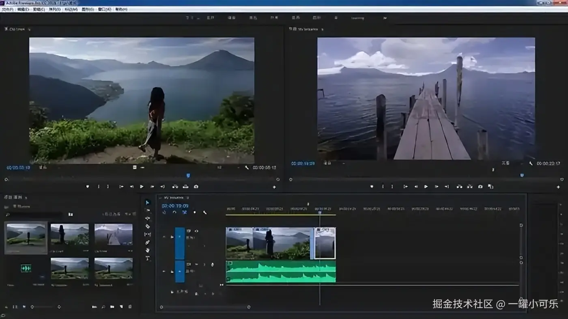Choose the Hand tool

(x=148, y=250)
